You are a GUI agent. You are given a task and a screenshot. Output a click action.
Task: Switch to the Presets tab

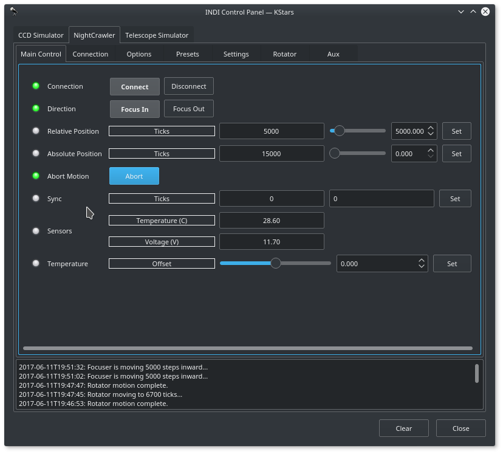[x=188, y=54]
